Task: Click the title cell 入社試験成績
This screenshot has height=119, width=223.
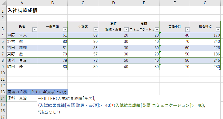Action: (x=22, y=11)
